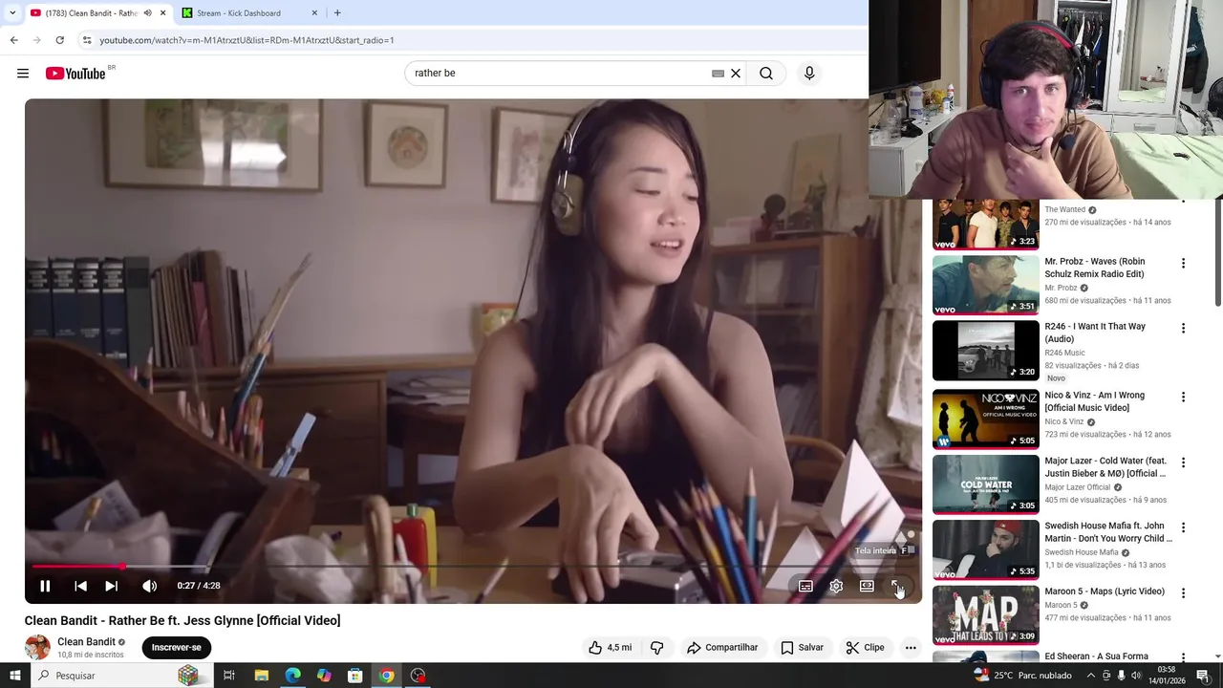Toggle subtitles in the video player
The image size is (1223, 688).
click(x=805, y=586)
